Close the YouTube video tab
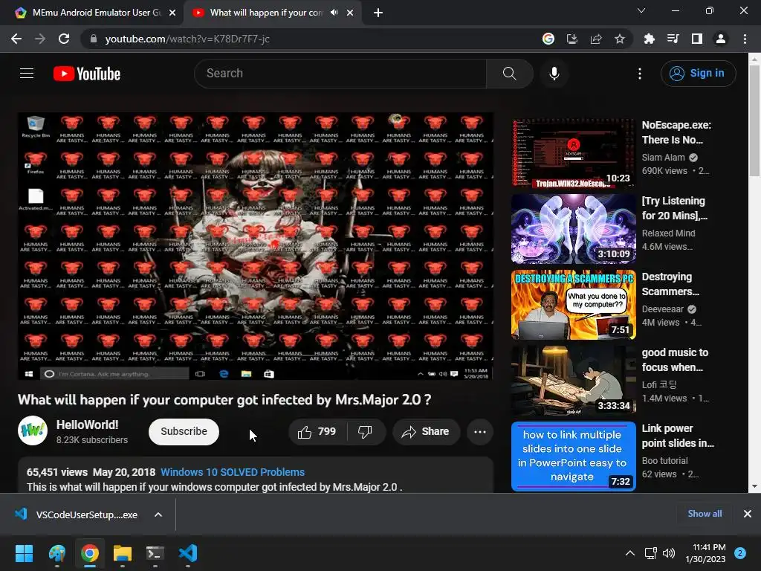 point(350,13)
